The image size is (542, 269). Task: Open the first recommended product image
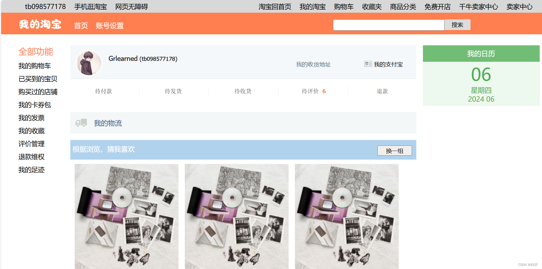(x=127, y=216)
